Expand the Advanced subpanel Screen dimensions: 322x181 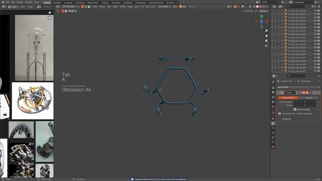[287, 119]
